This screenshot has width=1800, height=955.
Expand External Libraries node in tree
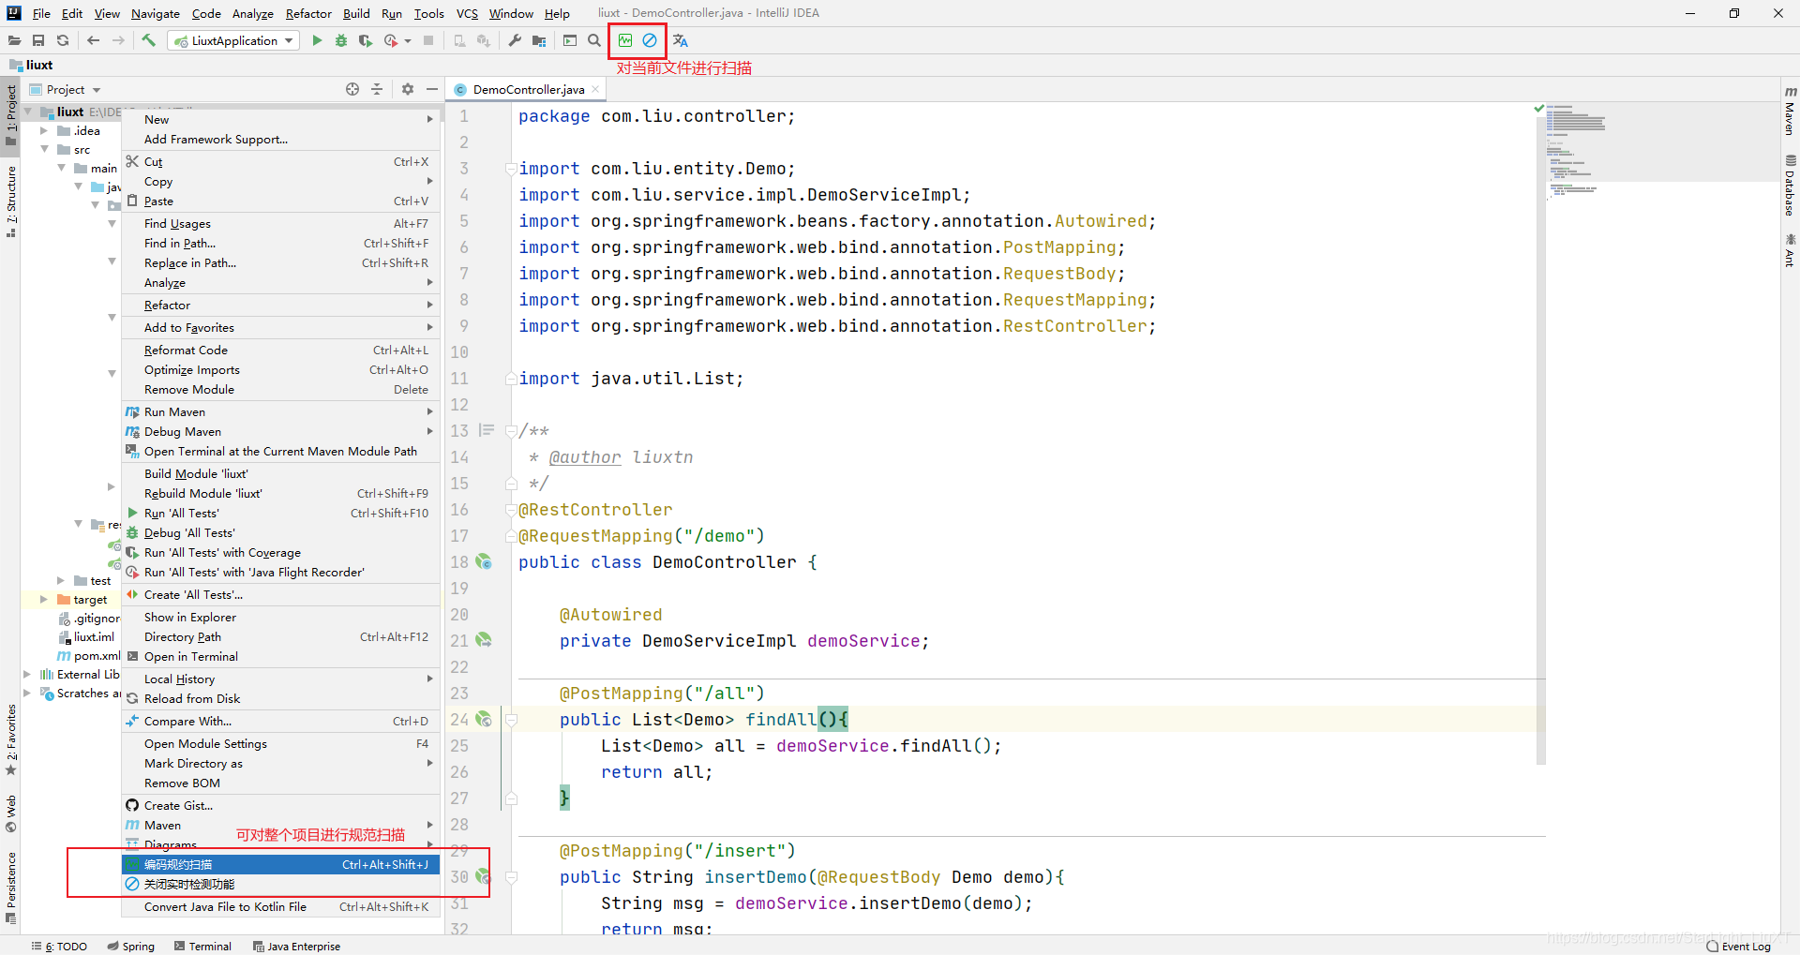tap(27, 674)
